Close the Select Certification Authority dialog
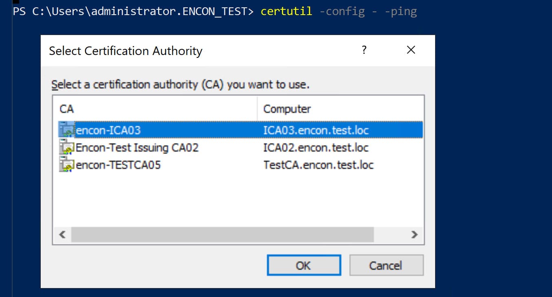552x297 pixels. [411, 50]
